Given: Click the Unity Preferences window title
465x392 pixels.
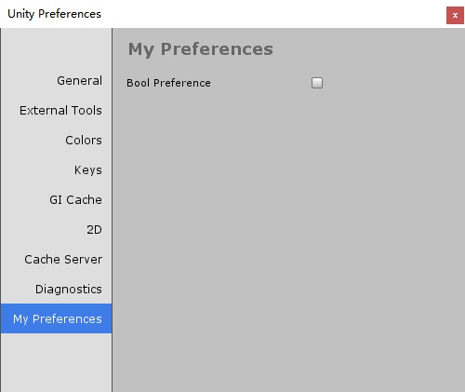Looking at the screenshot, I should (x=54, y=14).
